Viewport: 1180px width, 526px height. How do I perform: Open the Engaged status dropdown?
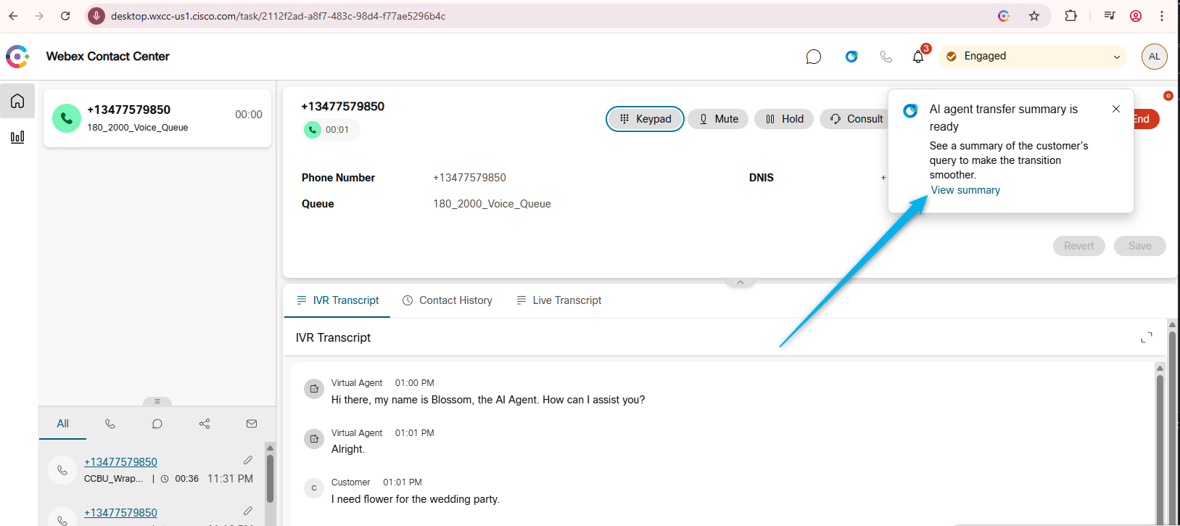pos(1033,57)
